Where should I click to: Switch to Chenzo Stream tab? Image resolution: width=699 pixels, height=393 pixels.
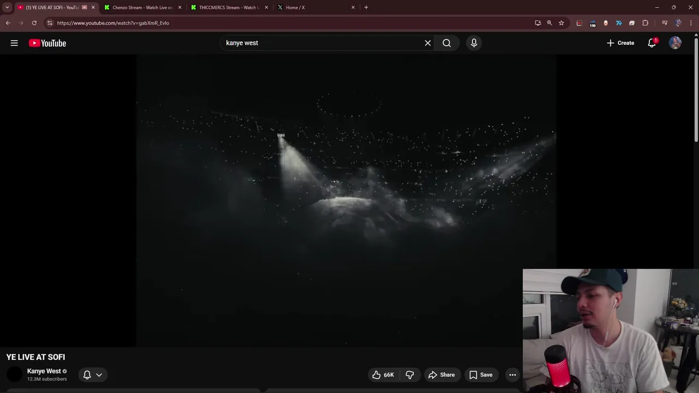pos(143,8)
